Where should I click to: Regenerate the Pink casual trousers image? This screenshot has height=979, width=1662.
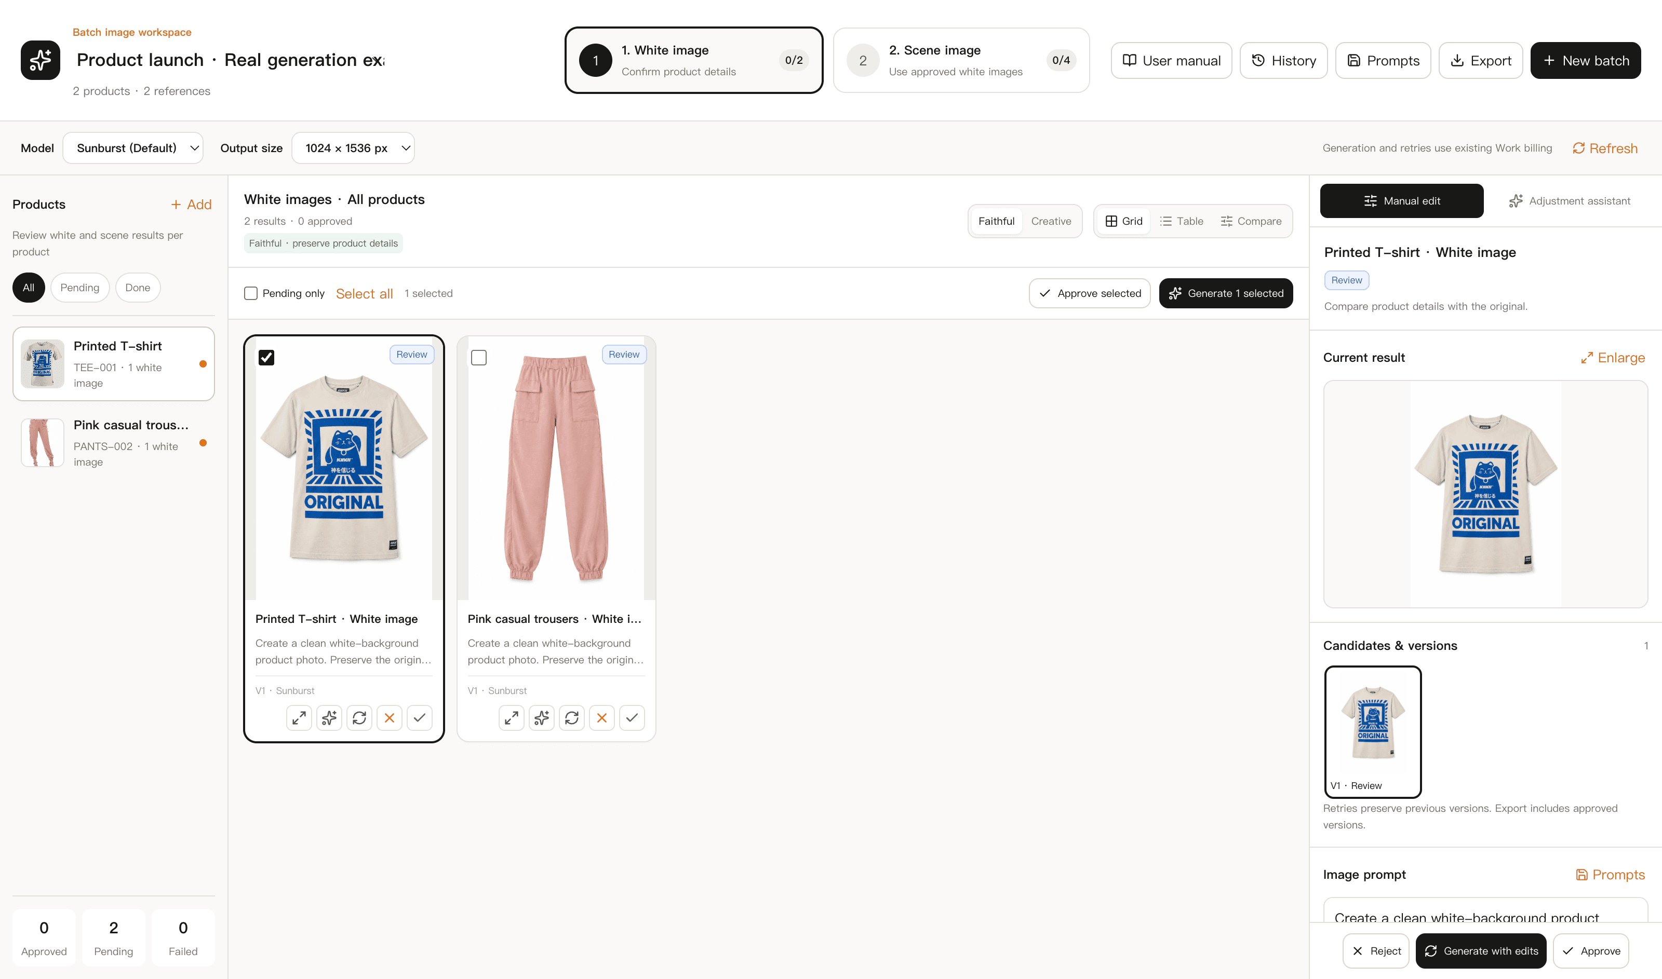(572, 718)
